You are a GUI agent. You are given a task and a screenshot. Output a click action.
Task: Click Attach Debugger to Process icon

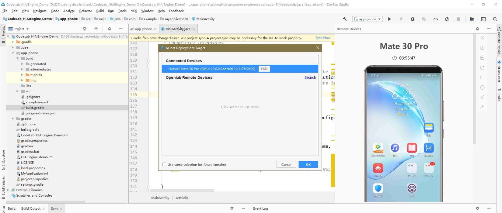coord(447,19)
